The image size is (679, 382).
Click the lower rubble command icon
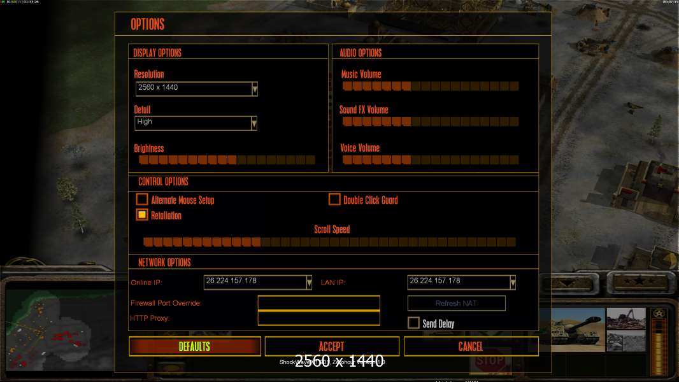coord(626,341)
